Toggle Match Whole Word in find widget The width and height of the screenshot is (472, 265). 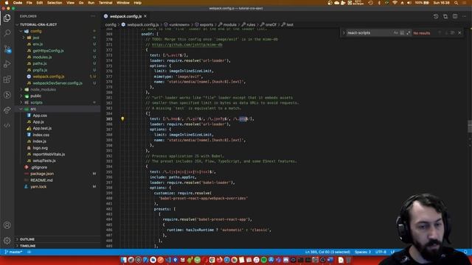pos(402,32)
